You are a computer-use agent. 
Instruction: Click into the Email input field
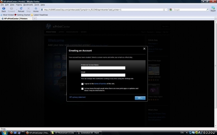(x=103, y=75)
